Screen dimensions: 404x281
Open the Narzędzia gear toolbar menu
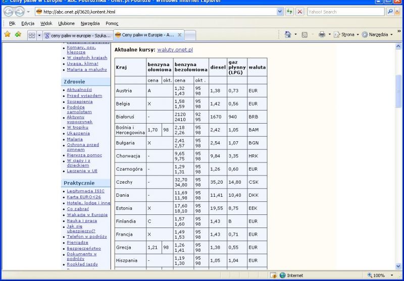click(377, 34)
